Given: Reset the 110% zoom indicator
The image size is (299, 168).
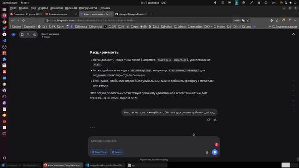Looking at the screenshot, I should 237,21.
